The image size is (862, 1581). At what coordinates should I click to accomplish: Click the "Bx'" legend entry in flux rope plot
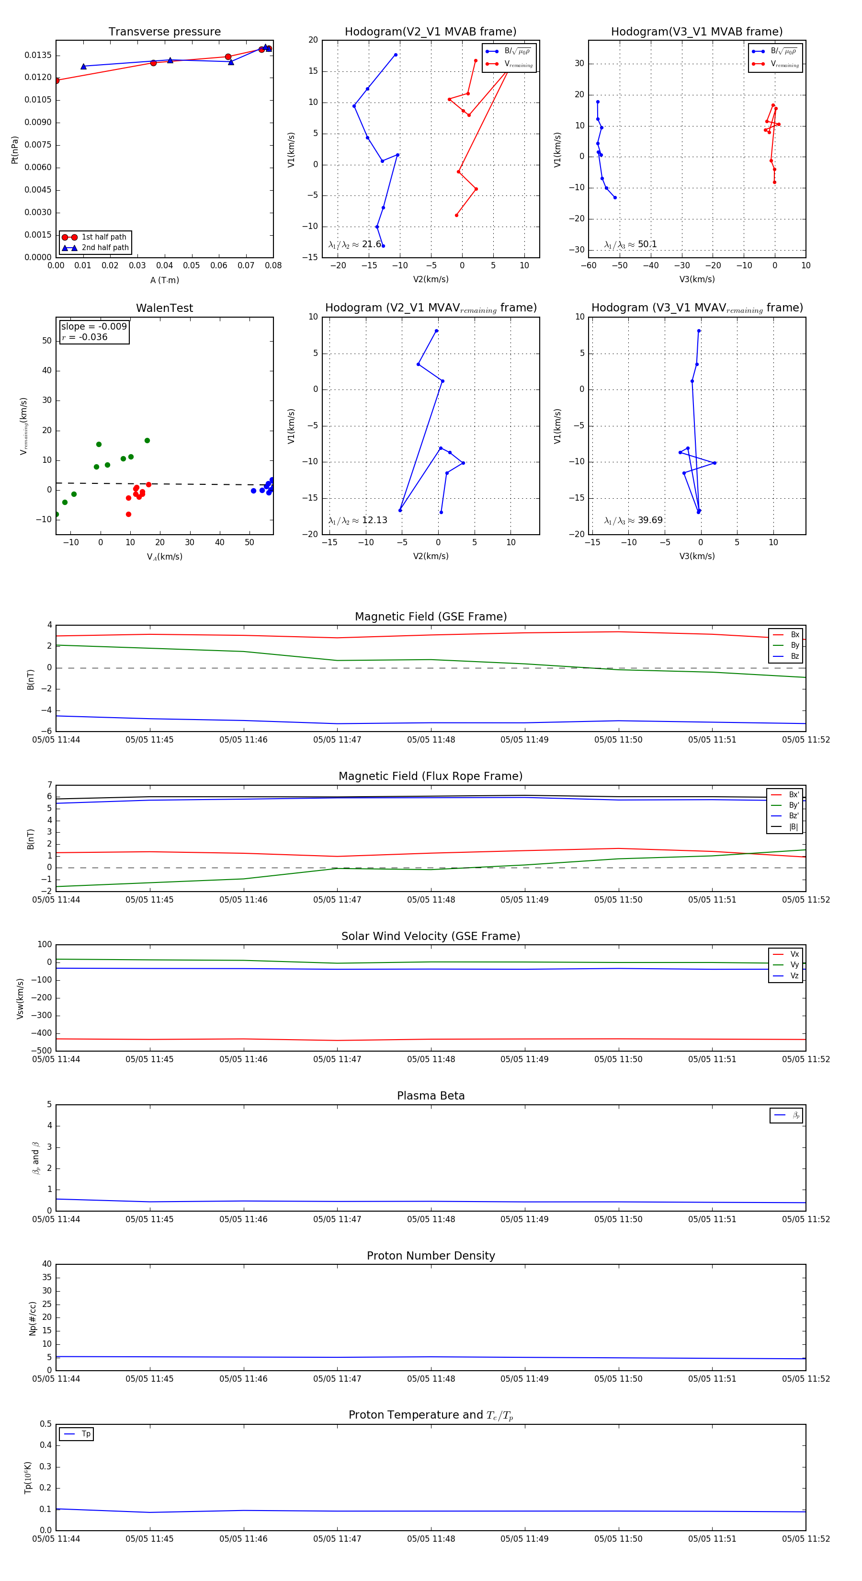click(785, 794)
